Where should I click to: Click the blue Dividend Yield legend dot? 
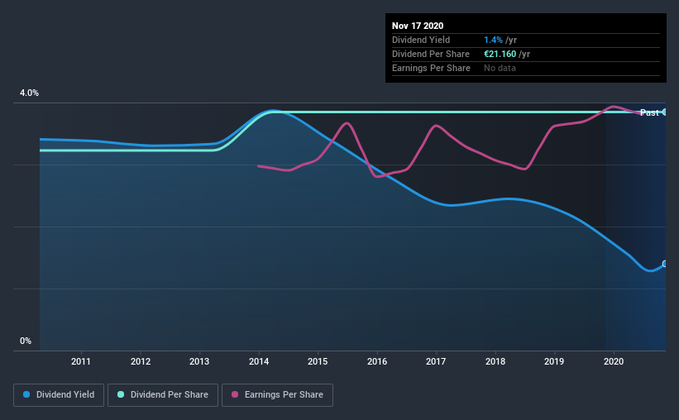coord(26,394)
